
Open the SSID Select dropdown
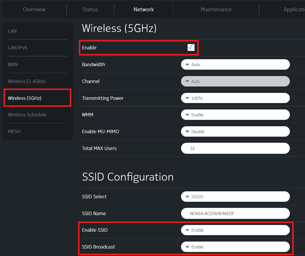click(x=235, y=196)
